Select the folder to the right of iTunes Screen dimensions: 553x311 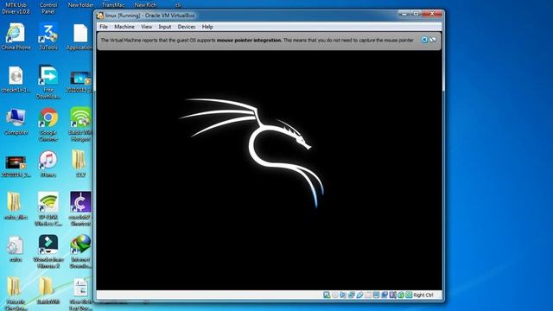pyautogui.click(x=79, y=163)
